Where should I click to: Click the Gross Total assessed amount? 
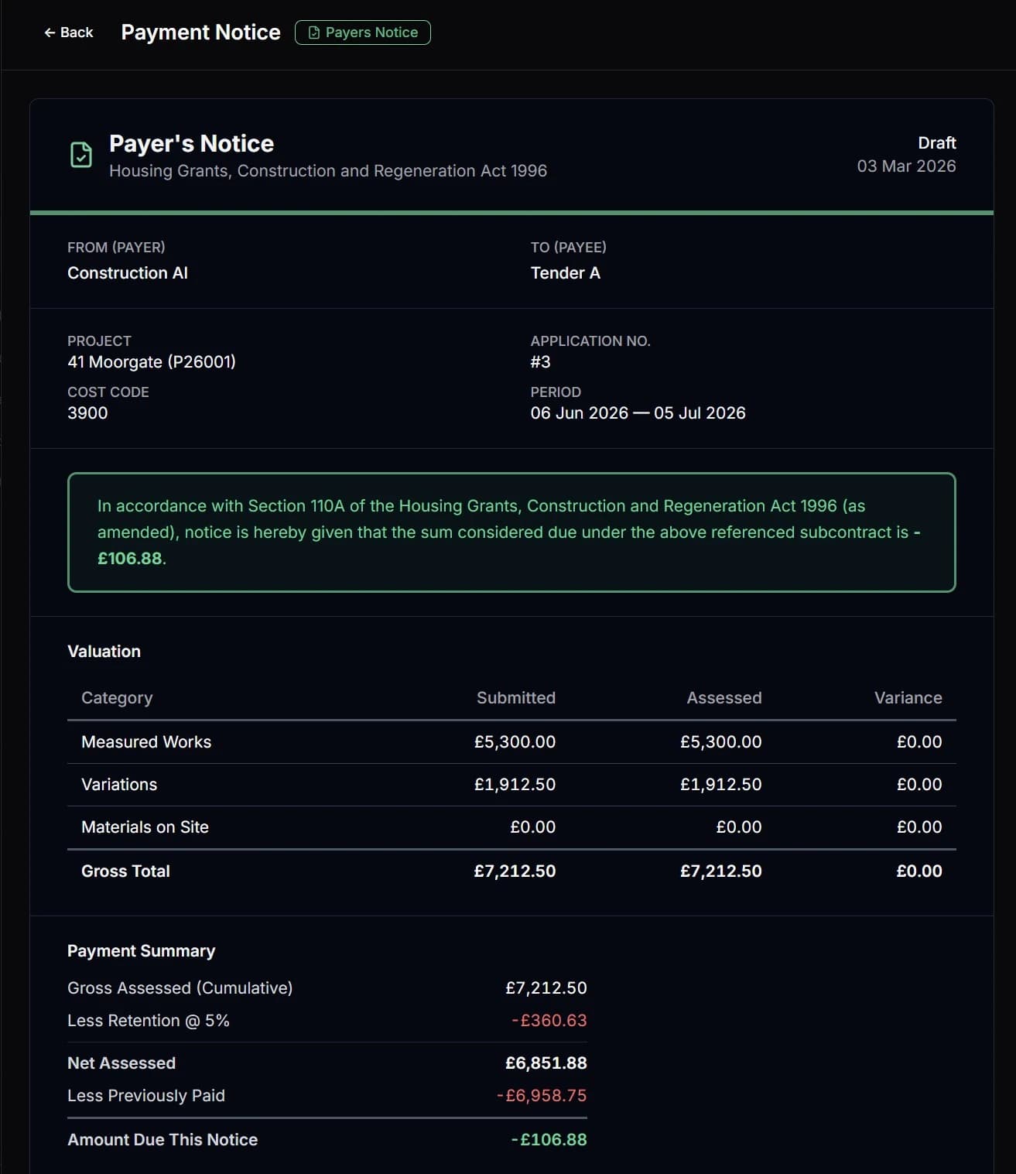point(721,871)
